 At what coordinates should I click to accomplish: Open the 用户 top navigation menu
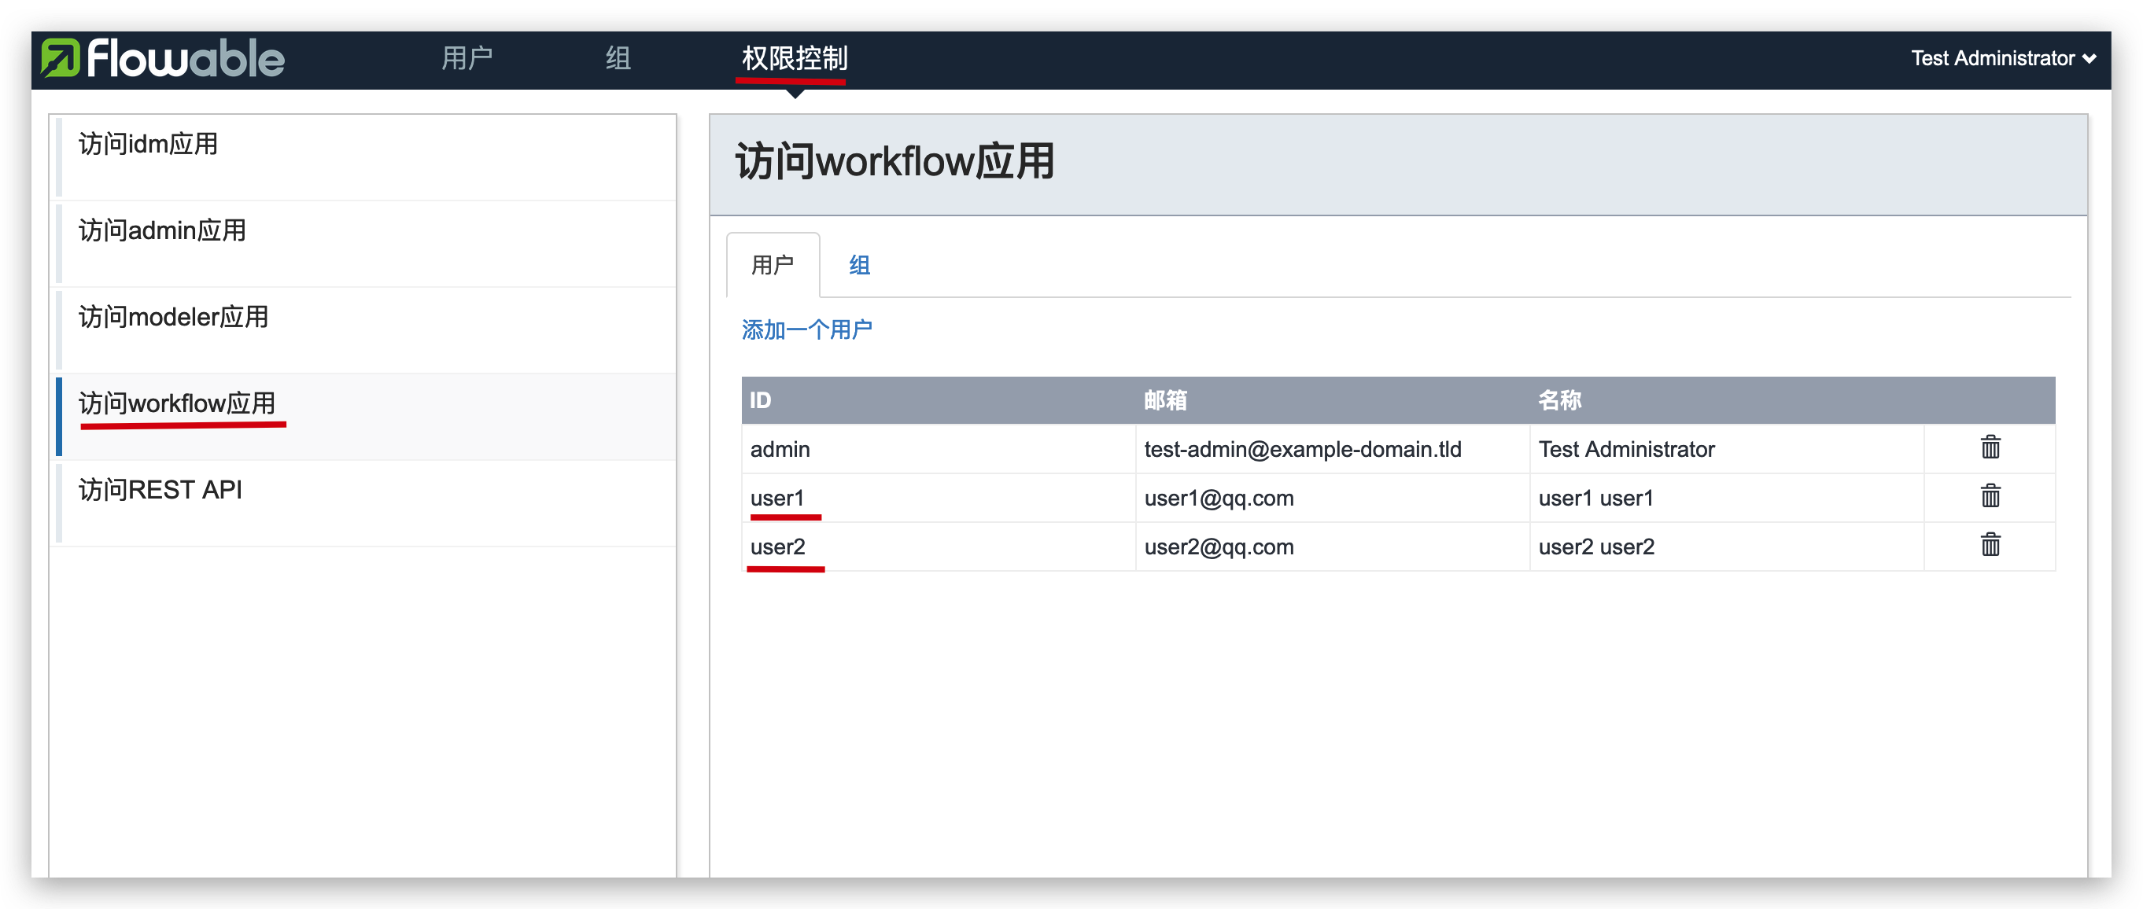click(467, 58)
